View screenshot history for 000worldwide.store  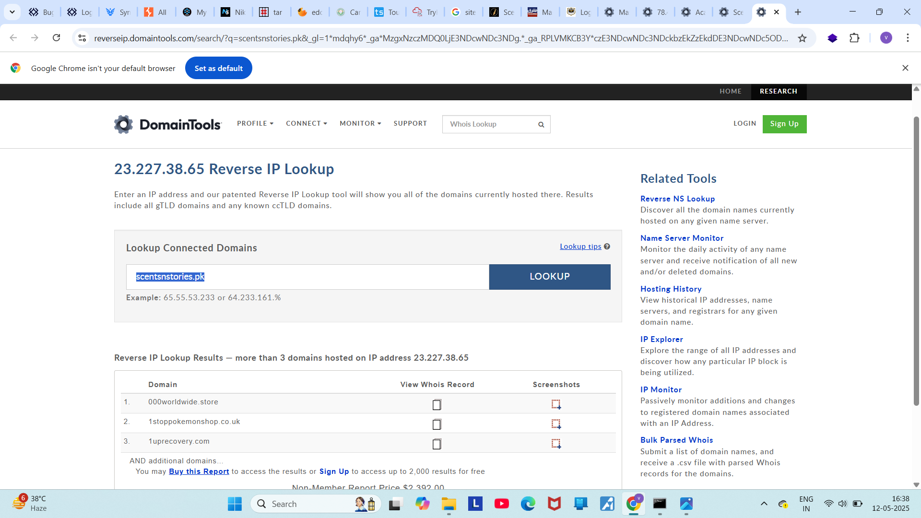pos(556,404)
